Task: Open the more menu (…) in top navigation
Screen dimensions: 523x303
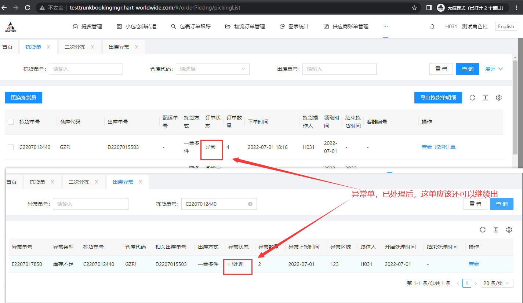Action: point(386,26)
